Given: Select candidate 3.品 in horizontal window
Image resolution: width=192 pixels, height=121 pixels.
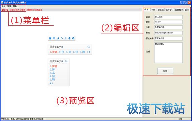Looking at the screenshot, I should coord(68,52).
